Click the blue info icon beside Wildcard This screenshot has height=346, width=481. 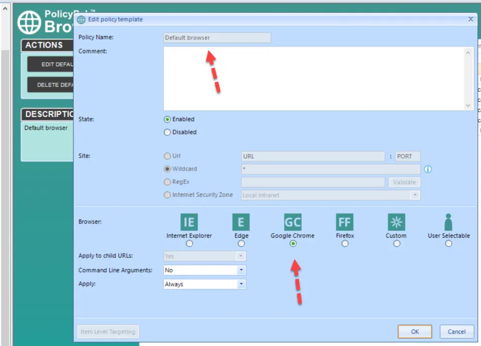point(428,169)
